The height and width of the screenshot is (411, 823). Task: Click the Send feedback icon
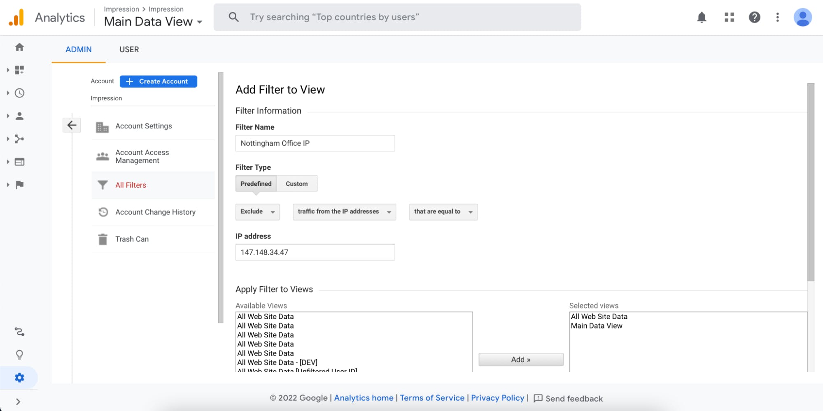(538, 398)
